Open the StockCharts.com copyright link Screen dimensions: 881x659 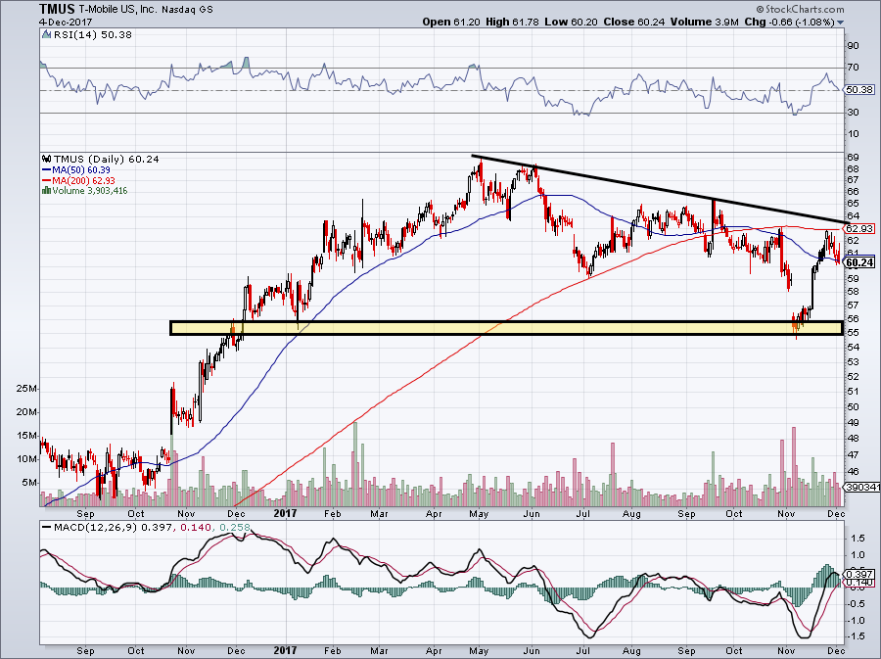[800, 9]
